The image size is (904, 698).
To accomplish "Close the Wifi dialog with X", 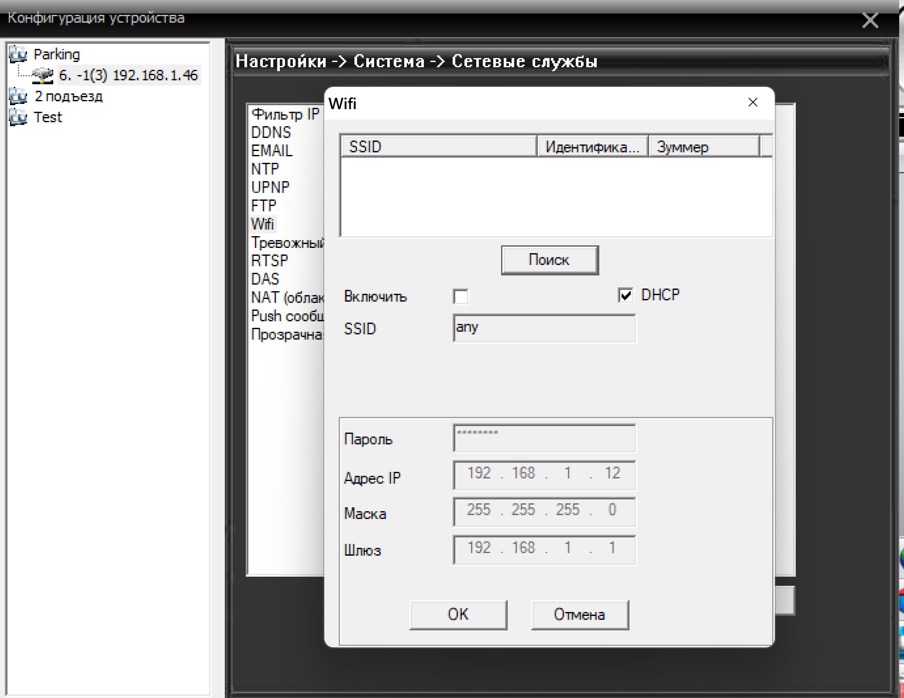I will pyautogui.click(x=753, y=103).
